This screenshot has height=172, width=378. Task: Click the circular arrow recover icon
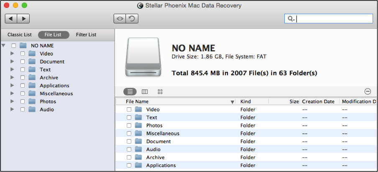tap(132, 18)
